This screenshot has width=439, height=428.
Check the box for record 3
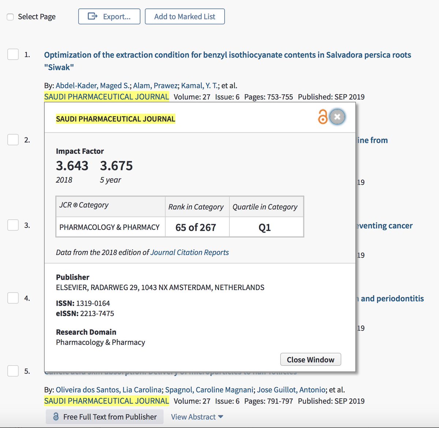[13, 225]
